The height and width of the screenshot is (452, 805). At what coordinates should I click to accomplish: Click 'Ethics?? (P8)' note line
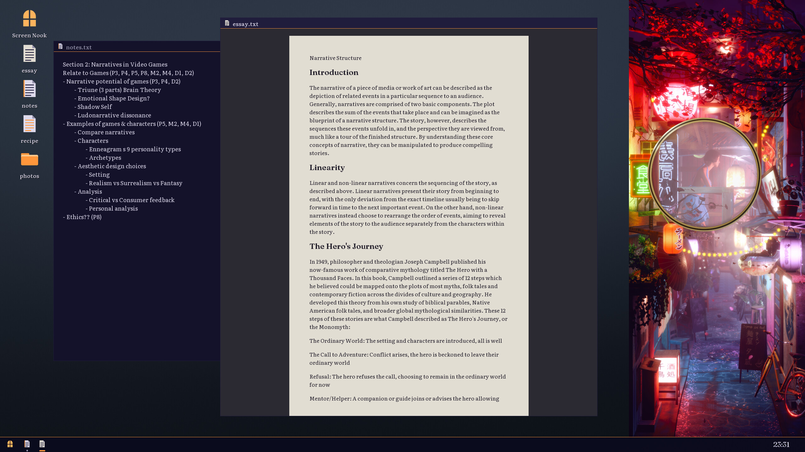[82, 217]
